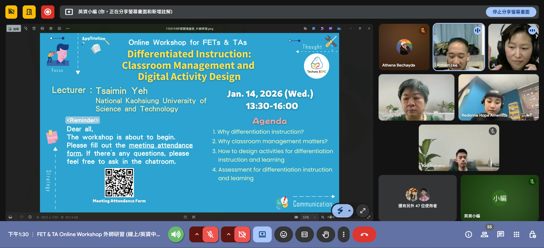Leave the call with red hang-up button

364,234
